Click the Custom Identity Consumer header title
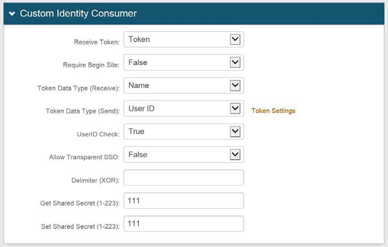 [x=78, y=13]
